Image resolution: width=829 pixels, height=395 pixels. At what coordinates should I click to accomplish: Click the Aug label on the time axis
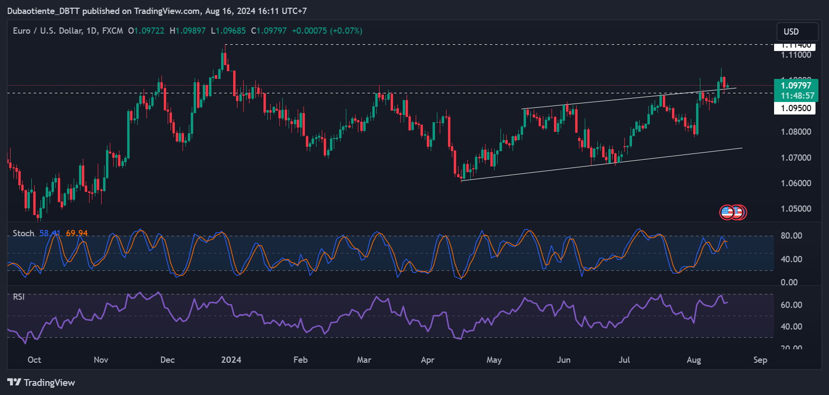[x=693, y=360]
